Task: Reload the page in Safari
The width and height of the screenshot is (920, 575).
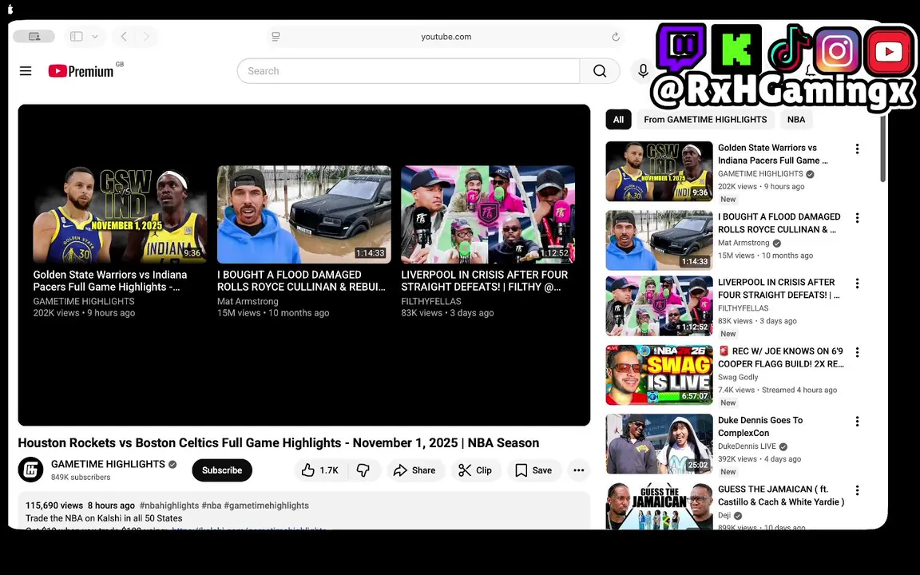Action: tap(616, 37)
